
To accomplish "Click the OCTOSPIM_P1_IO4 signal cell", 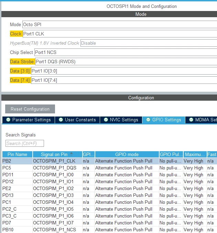I will click(57, 202).
